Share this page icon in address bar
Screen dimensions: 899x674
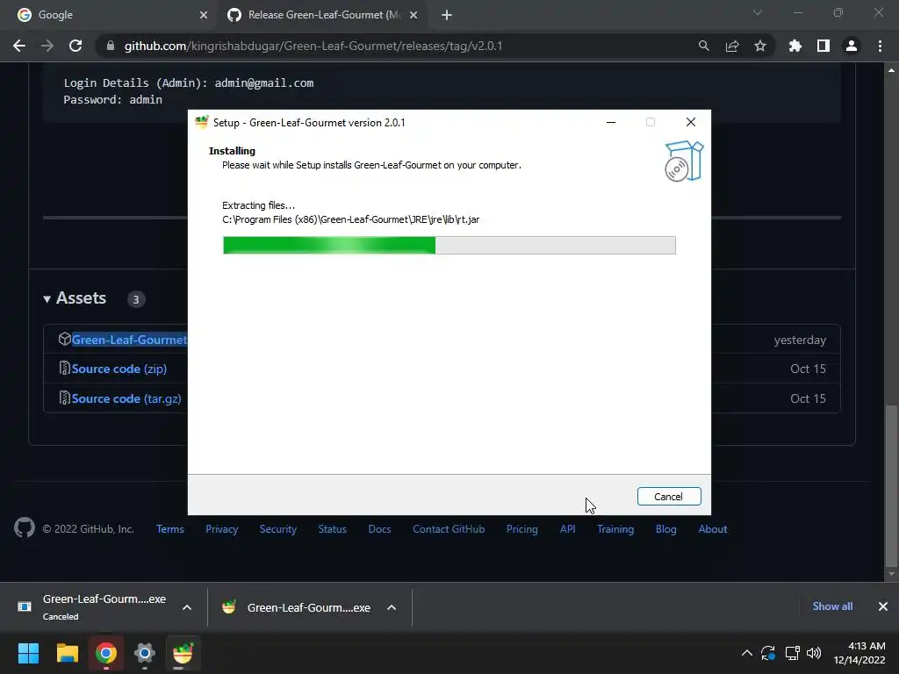click(x=731, y=46)
